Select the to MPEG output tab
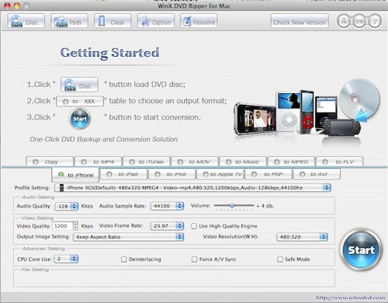 pyautogui.click(x=291, y=162)
